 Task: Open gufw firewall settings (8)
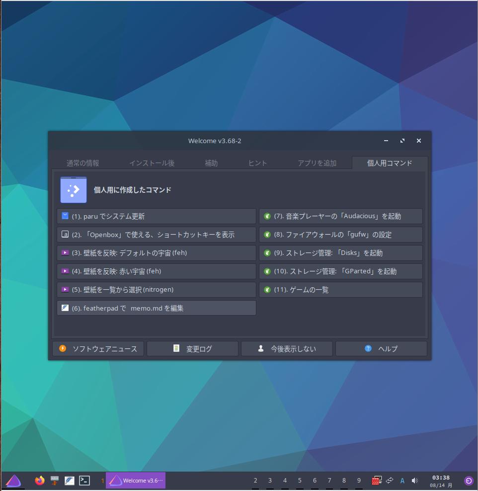[x=341, y=235]
